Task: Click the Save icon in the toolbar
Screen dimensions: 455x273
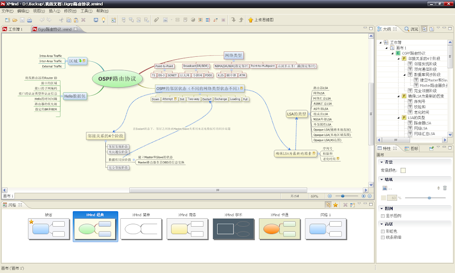Action: [22, 20]
